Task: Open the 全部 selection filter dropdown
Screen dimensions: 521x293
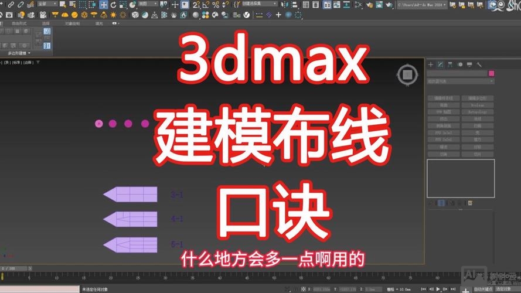Action: (x=47, y=4)
